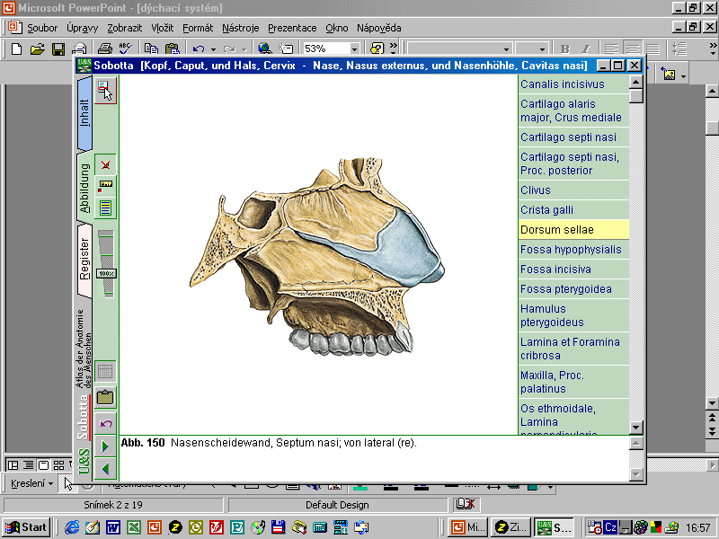Save the presentation with the floppy disk icon
The height and width of the screenshot is (539, 719).
click(58, 49)
